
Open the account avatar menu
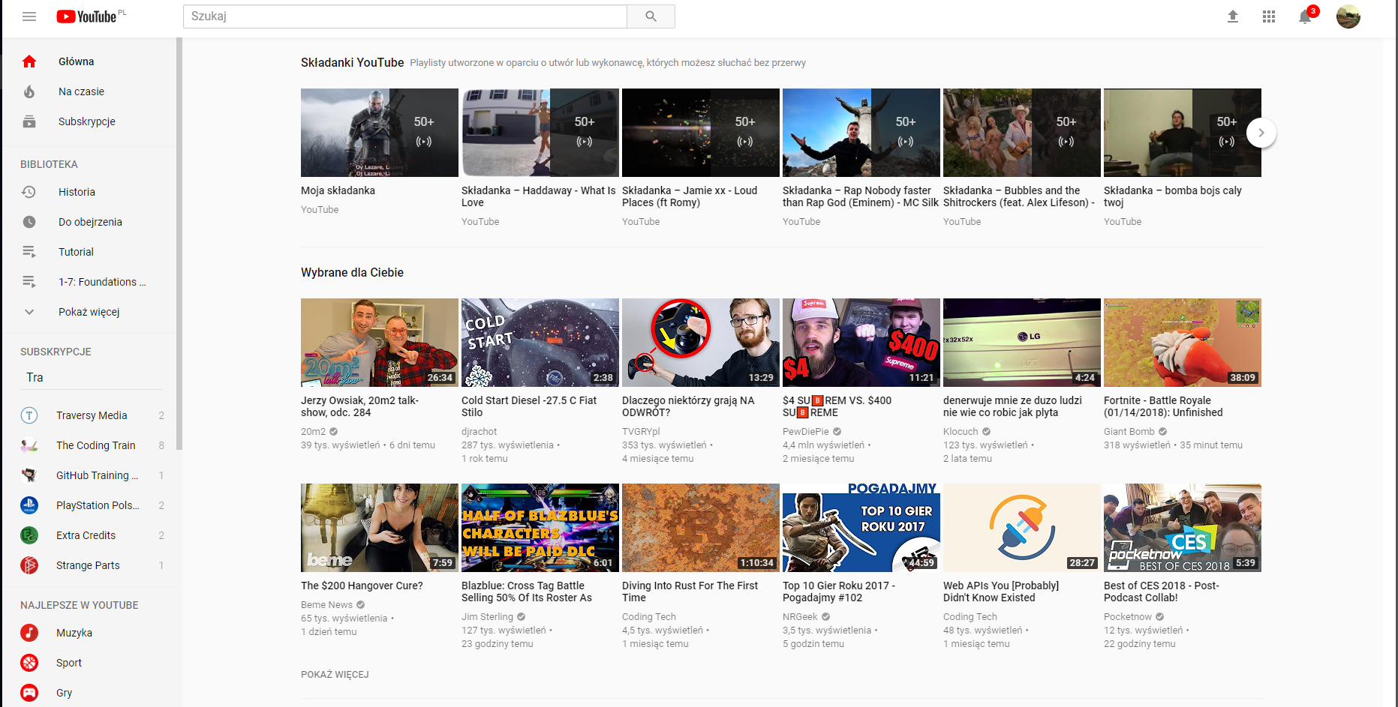tap(1348, 16)
